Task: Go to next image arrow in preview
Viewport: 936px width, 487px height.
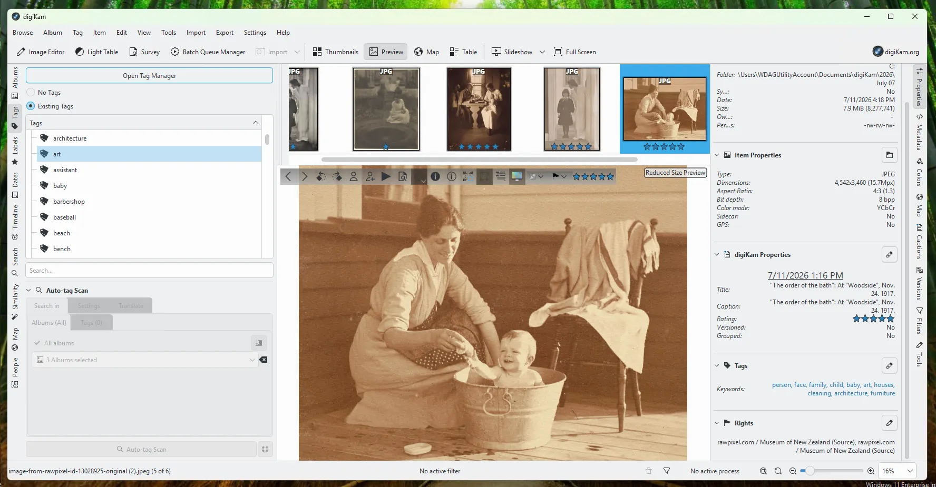Action: tap(305, 176)
